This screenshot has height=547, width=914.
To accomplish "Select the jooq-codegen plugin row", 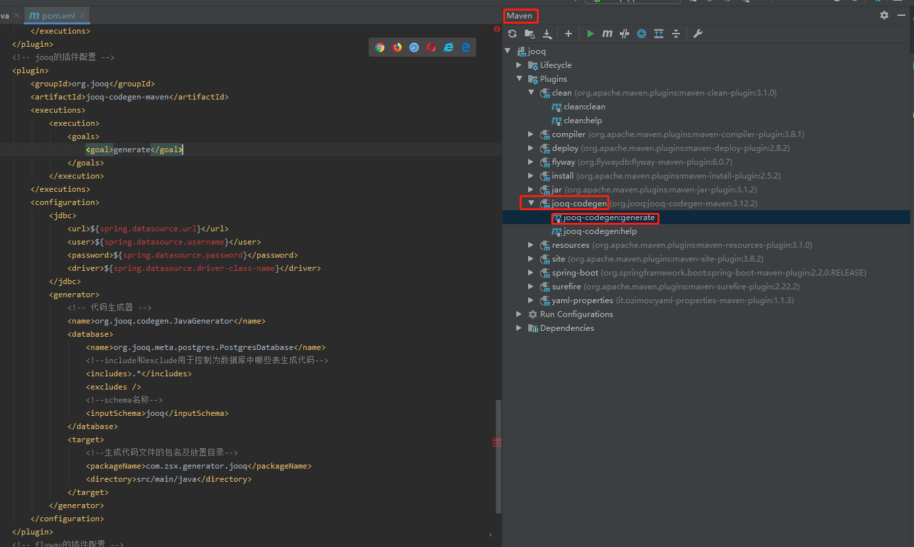I will pyautogui.click(x=708, y=204).
